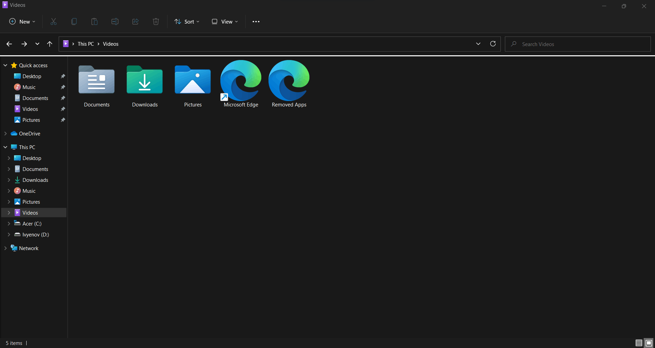Select Ivyenov (D:) drive in sidebar

point(35,234)
